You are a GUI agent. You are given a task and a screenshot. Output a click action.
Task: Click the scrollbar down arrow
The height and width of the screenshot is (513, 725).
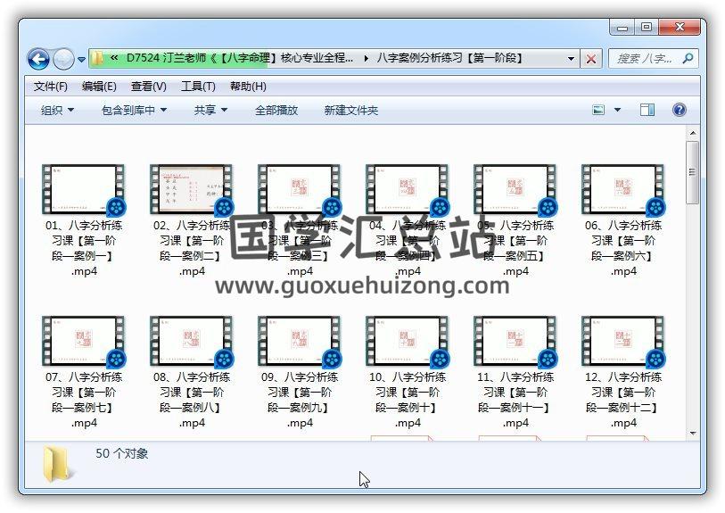click(x=693, y=434)
